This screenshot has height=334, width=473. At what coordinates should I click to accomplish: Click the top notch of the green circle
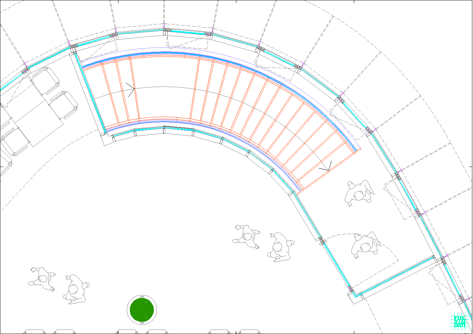[x=142, y=296]
